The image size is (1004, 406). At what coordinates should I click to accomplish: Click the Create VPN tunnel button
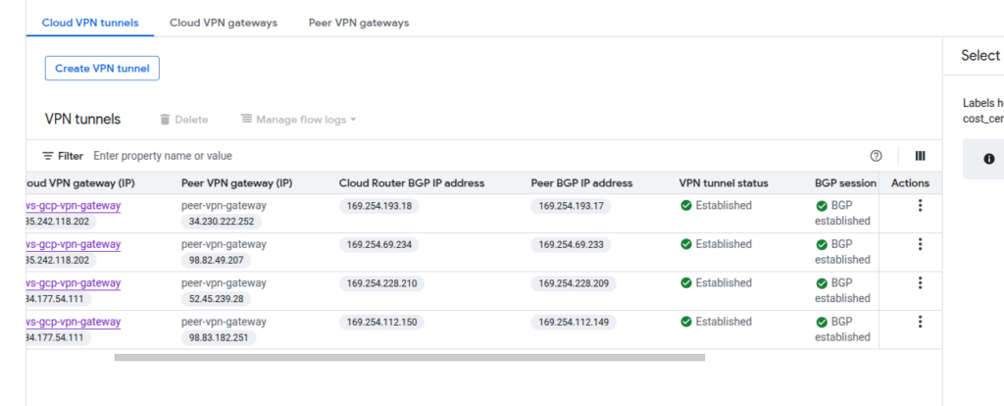click(x=102, y=68)
